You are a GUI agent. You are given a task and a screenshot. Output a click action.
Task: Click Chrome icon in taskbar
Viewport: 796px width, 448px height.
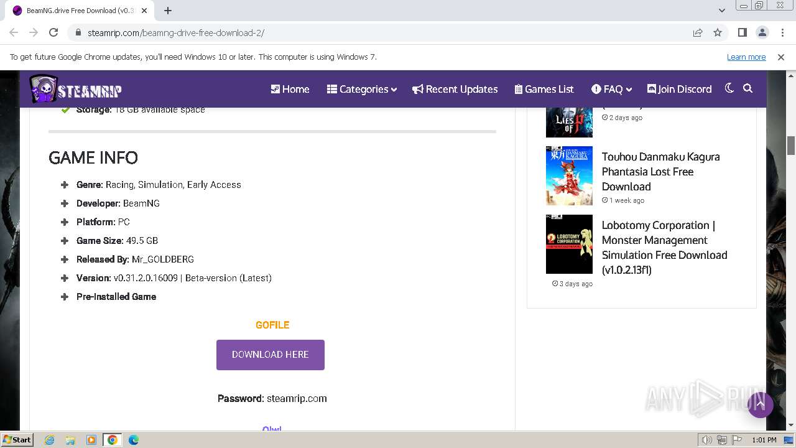(x=113, y=440)
